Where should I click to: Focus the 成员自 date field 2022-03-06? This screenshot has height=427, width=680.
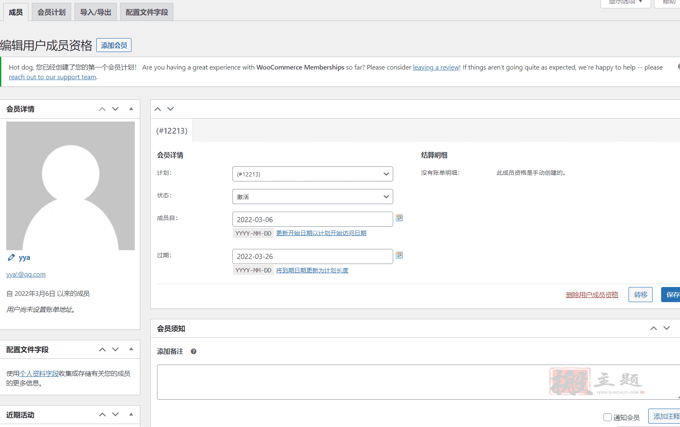pyautogui.click(x=313, y=219)
